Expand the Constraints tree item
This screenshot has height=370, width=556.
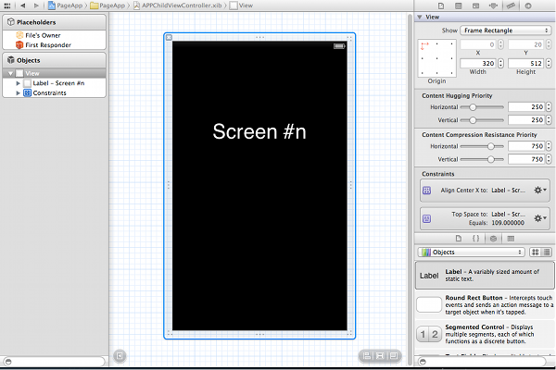coord(18,93)
